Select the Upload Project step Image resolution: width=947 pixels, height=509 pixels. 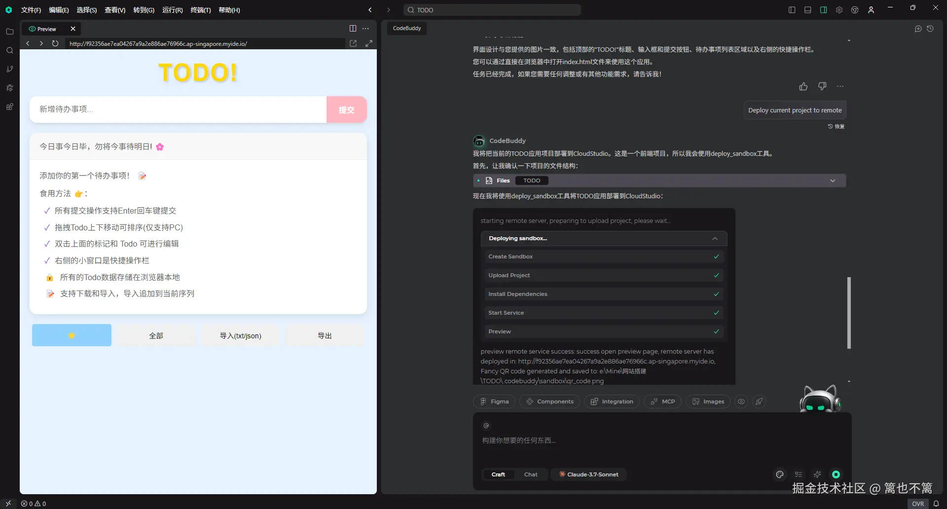coord(604,275)
